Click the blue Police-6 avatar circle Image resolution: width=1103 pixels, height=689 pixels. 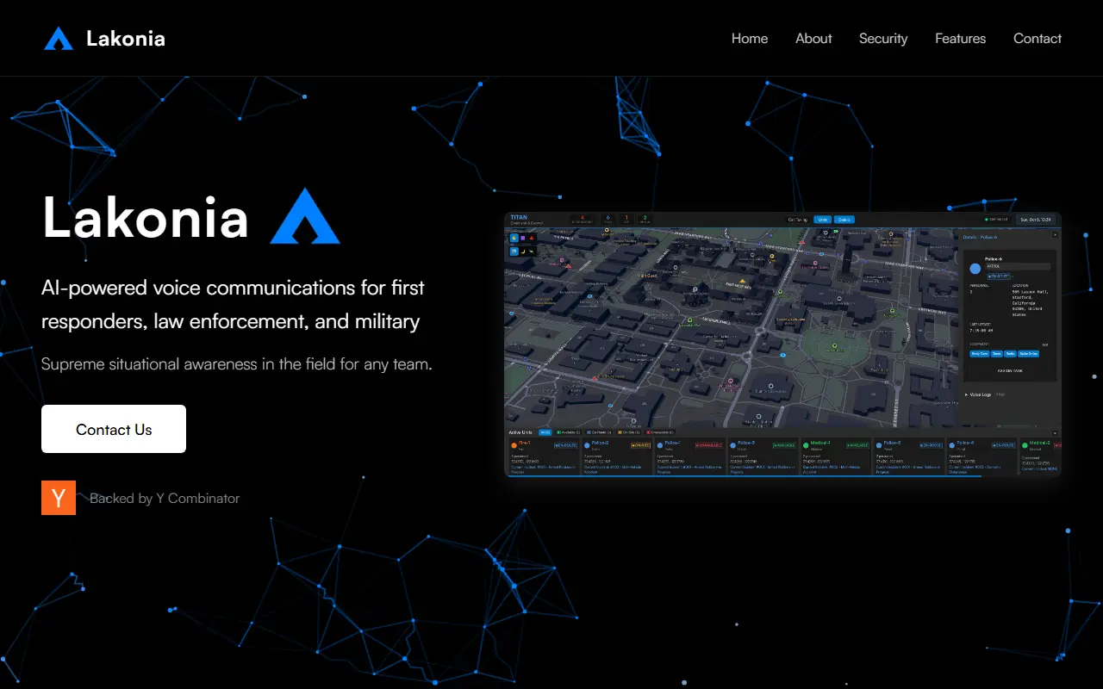[975, 269]
